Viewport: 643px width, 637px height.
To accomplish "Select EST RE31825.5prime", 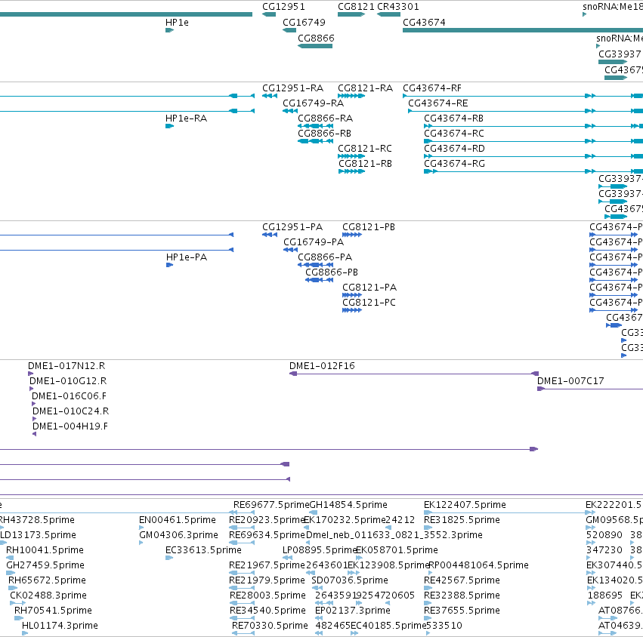I will tap(462, 520).
